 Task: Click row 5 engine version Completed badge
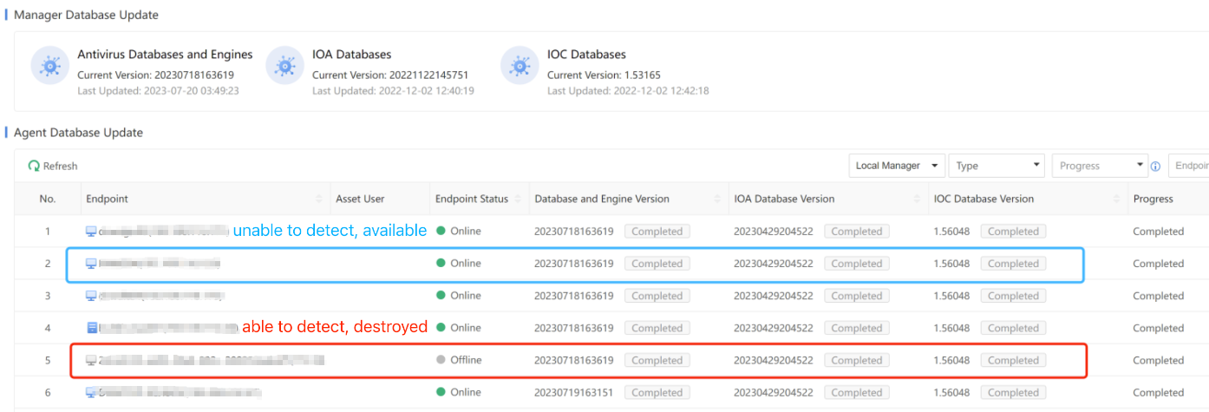click(x=657, y=360)
